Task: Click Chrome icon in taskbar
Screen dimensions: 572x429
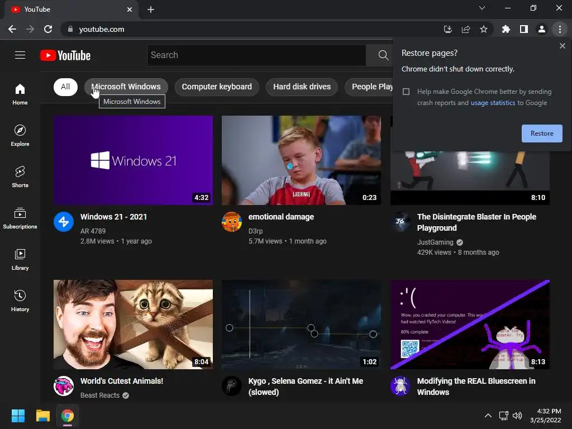Action: click(68, 416)
